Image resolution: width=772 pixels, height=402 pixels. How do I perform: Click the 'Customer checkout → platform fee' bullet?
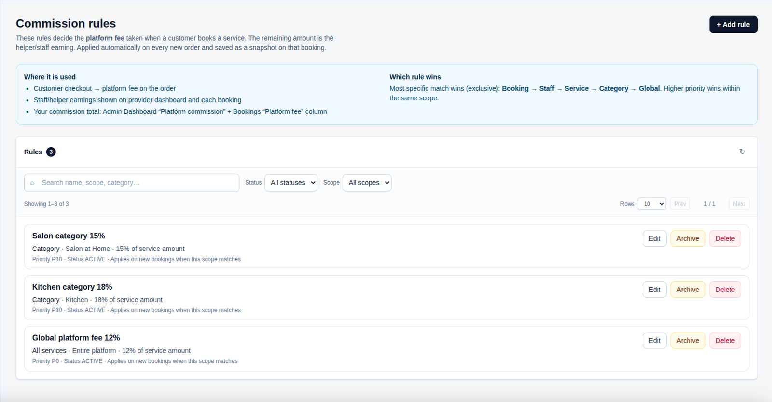[x=105, y=88]
